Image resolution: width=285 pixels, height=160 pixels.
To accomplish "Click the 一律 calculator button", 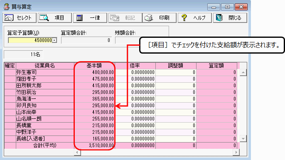I will 90,18.
